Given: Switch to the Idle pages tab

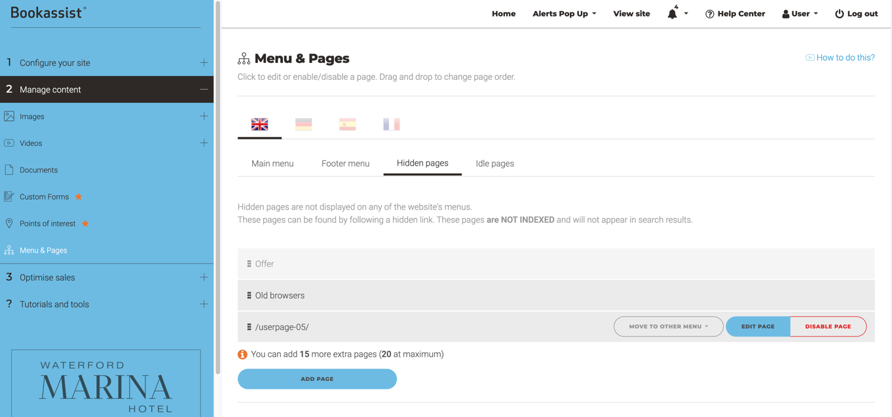Looking at the screenshot, I should [x=494, y=163].
